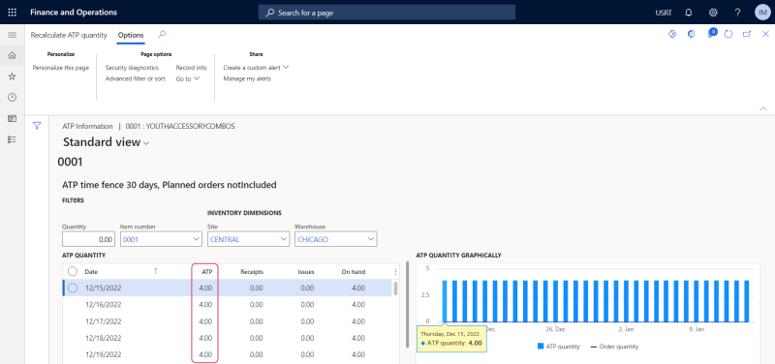Open Workspaces icon in sidebar
This screenshot has width=775, height=364.
click(x=13, y=118)
